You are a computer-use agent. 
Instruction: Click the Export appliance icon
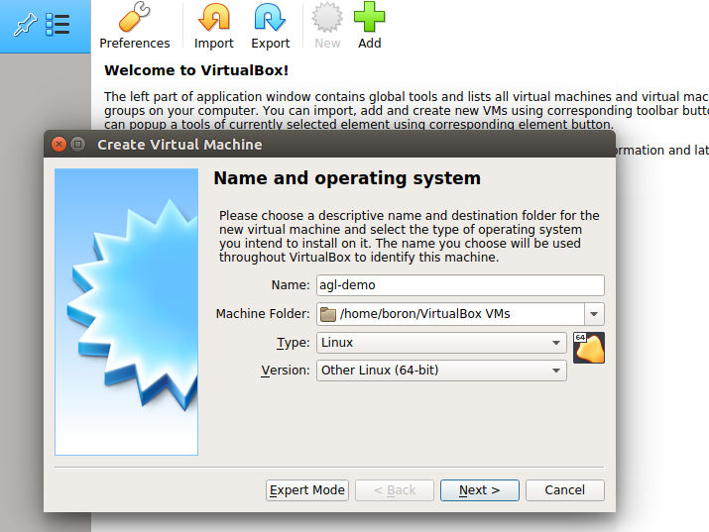[270, 18]
